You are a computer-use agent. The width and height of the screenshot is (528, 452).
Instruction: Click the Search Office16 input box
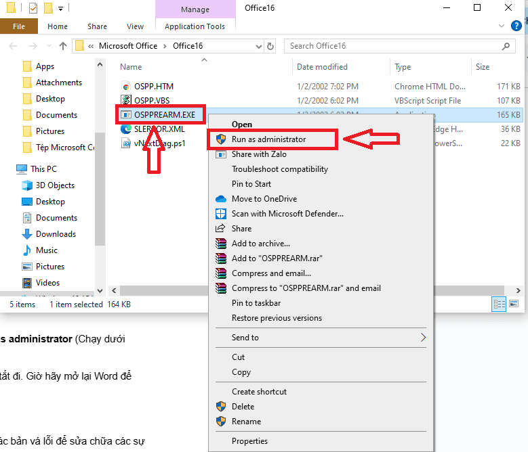393,46
